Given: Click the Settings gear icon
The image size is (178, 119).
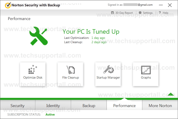Looking at the screenshot, I should [x=140, y=12].
